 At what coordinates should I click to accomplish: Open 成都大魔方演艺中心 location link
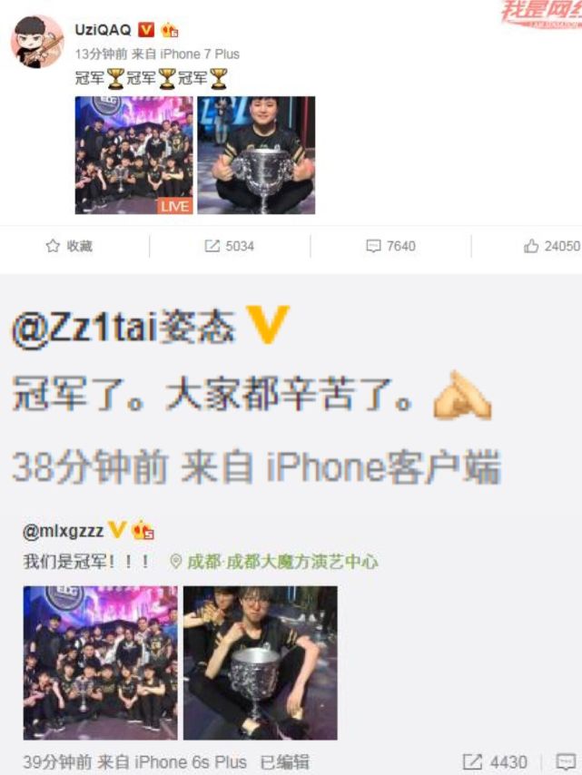(282, 562)
